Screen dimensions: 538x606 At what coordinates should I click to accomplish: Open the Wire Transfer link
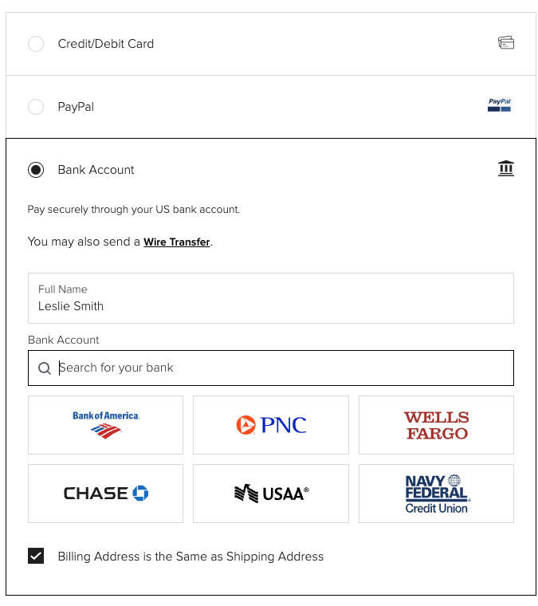click(176, 242)
